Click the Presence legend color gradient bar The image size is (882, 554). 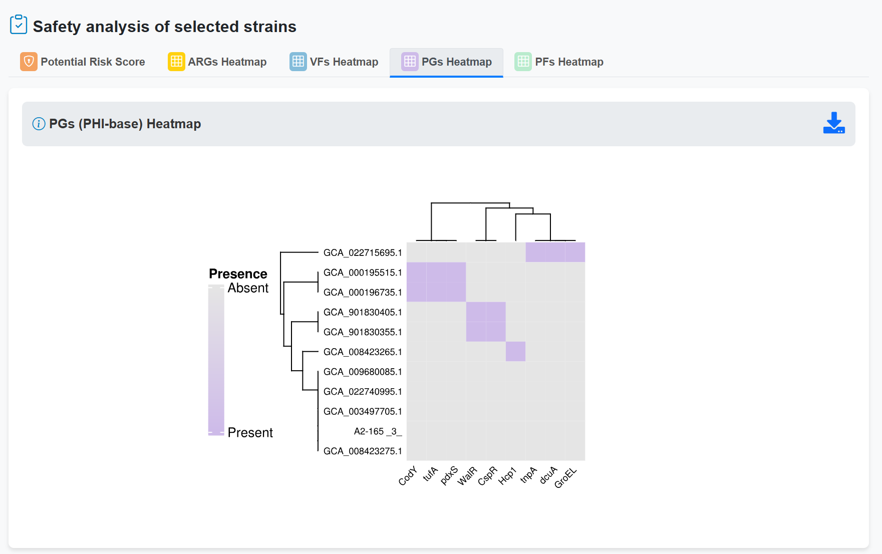pyautogui.click(x=216, y=360)
